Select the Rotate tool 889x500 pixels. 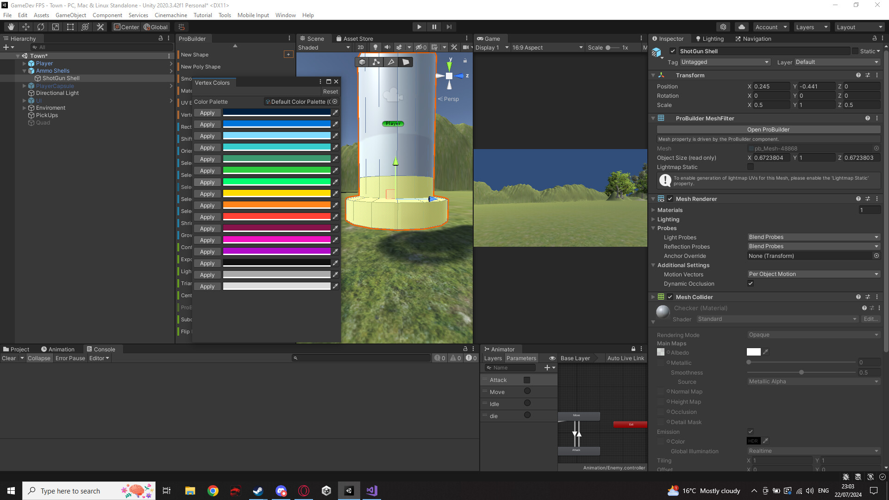(x=41, y=27)
